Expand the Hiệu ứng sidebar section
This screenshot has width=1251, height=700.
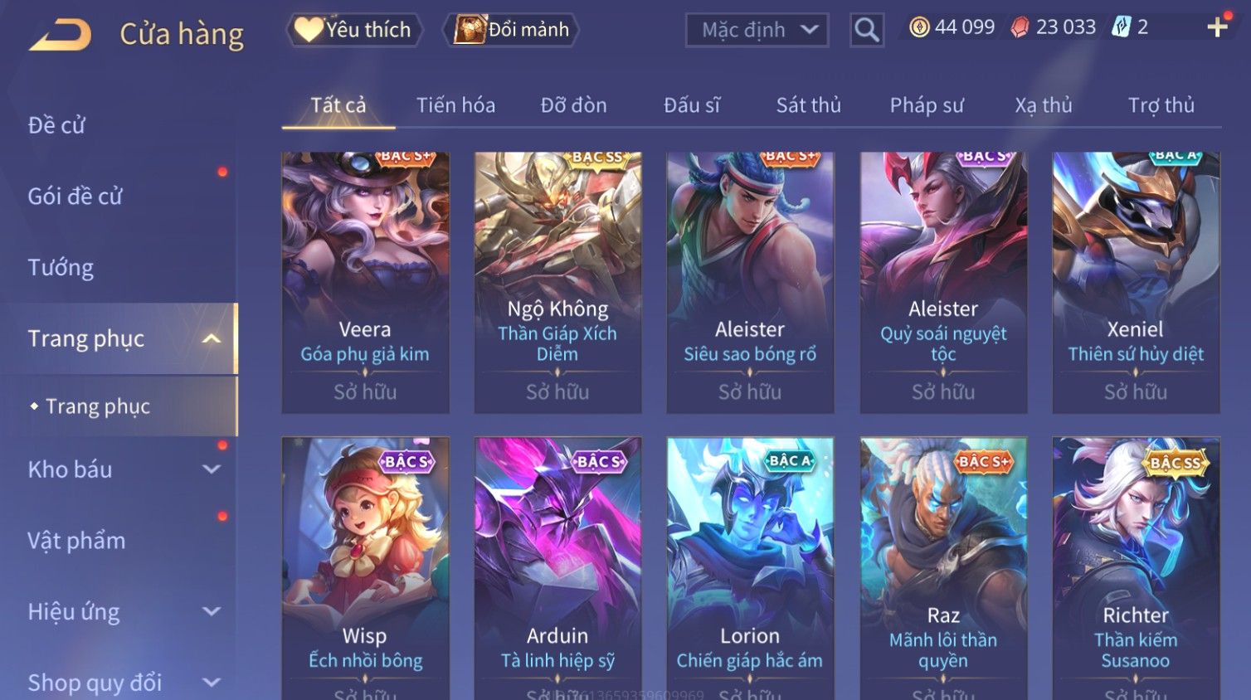click(x=212, y=612)
